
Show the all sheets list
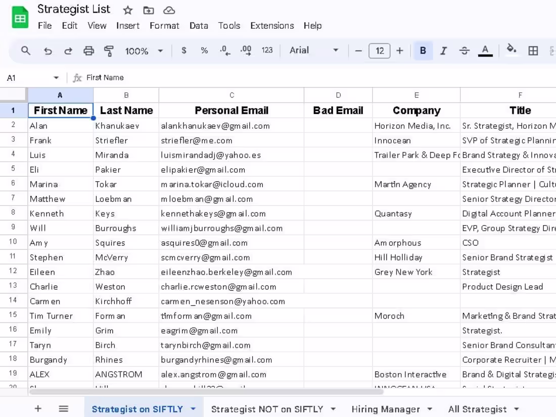(64, 408)
